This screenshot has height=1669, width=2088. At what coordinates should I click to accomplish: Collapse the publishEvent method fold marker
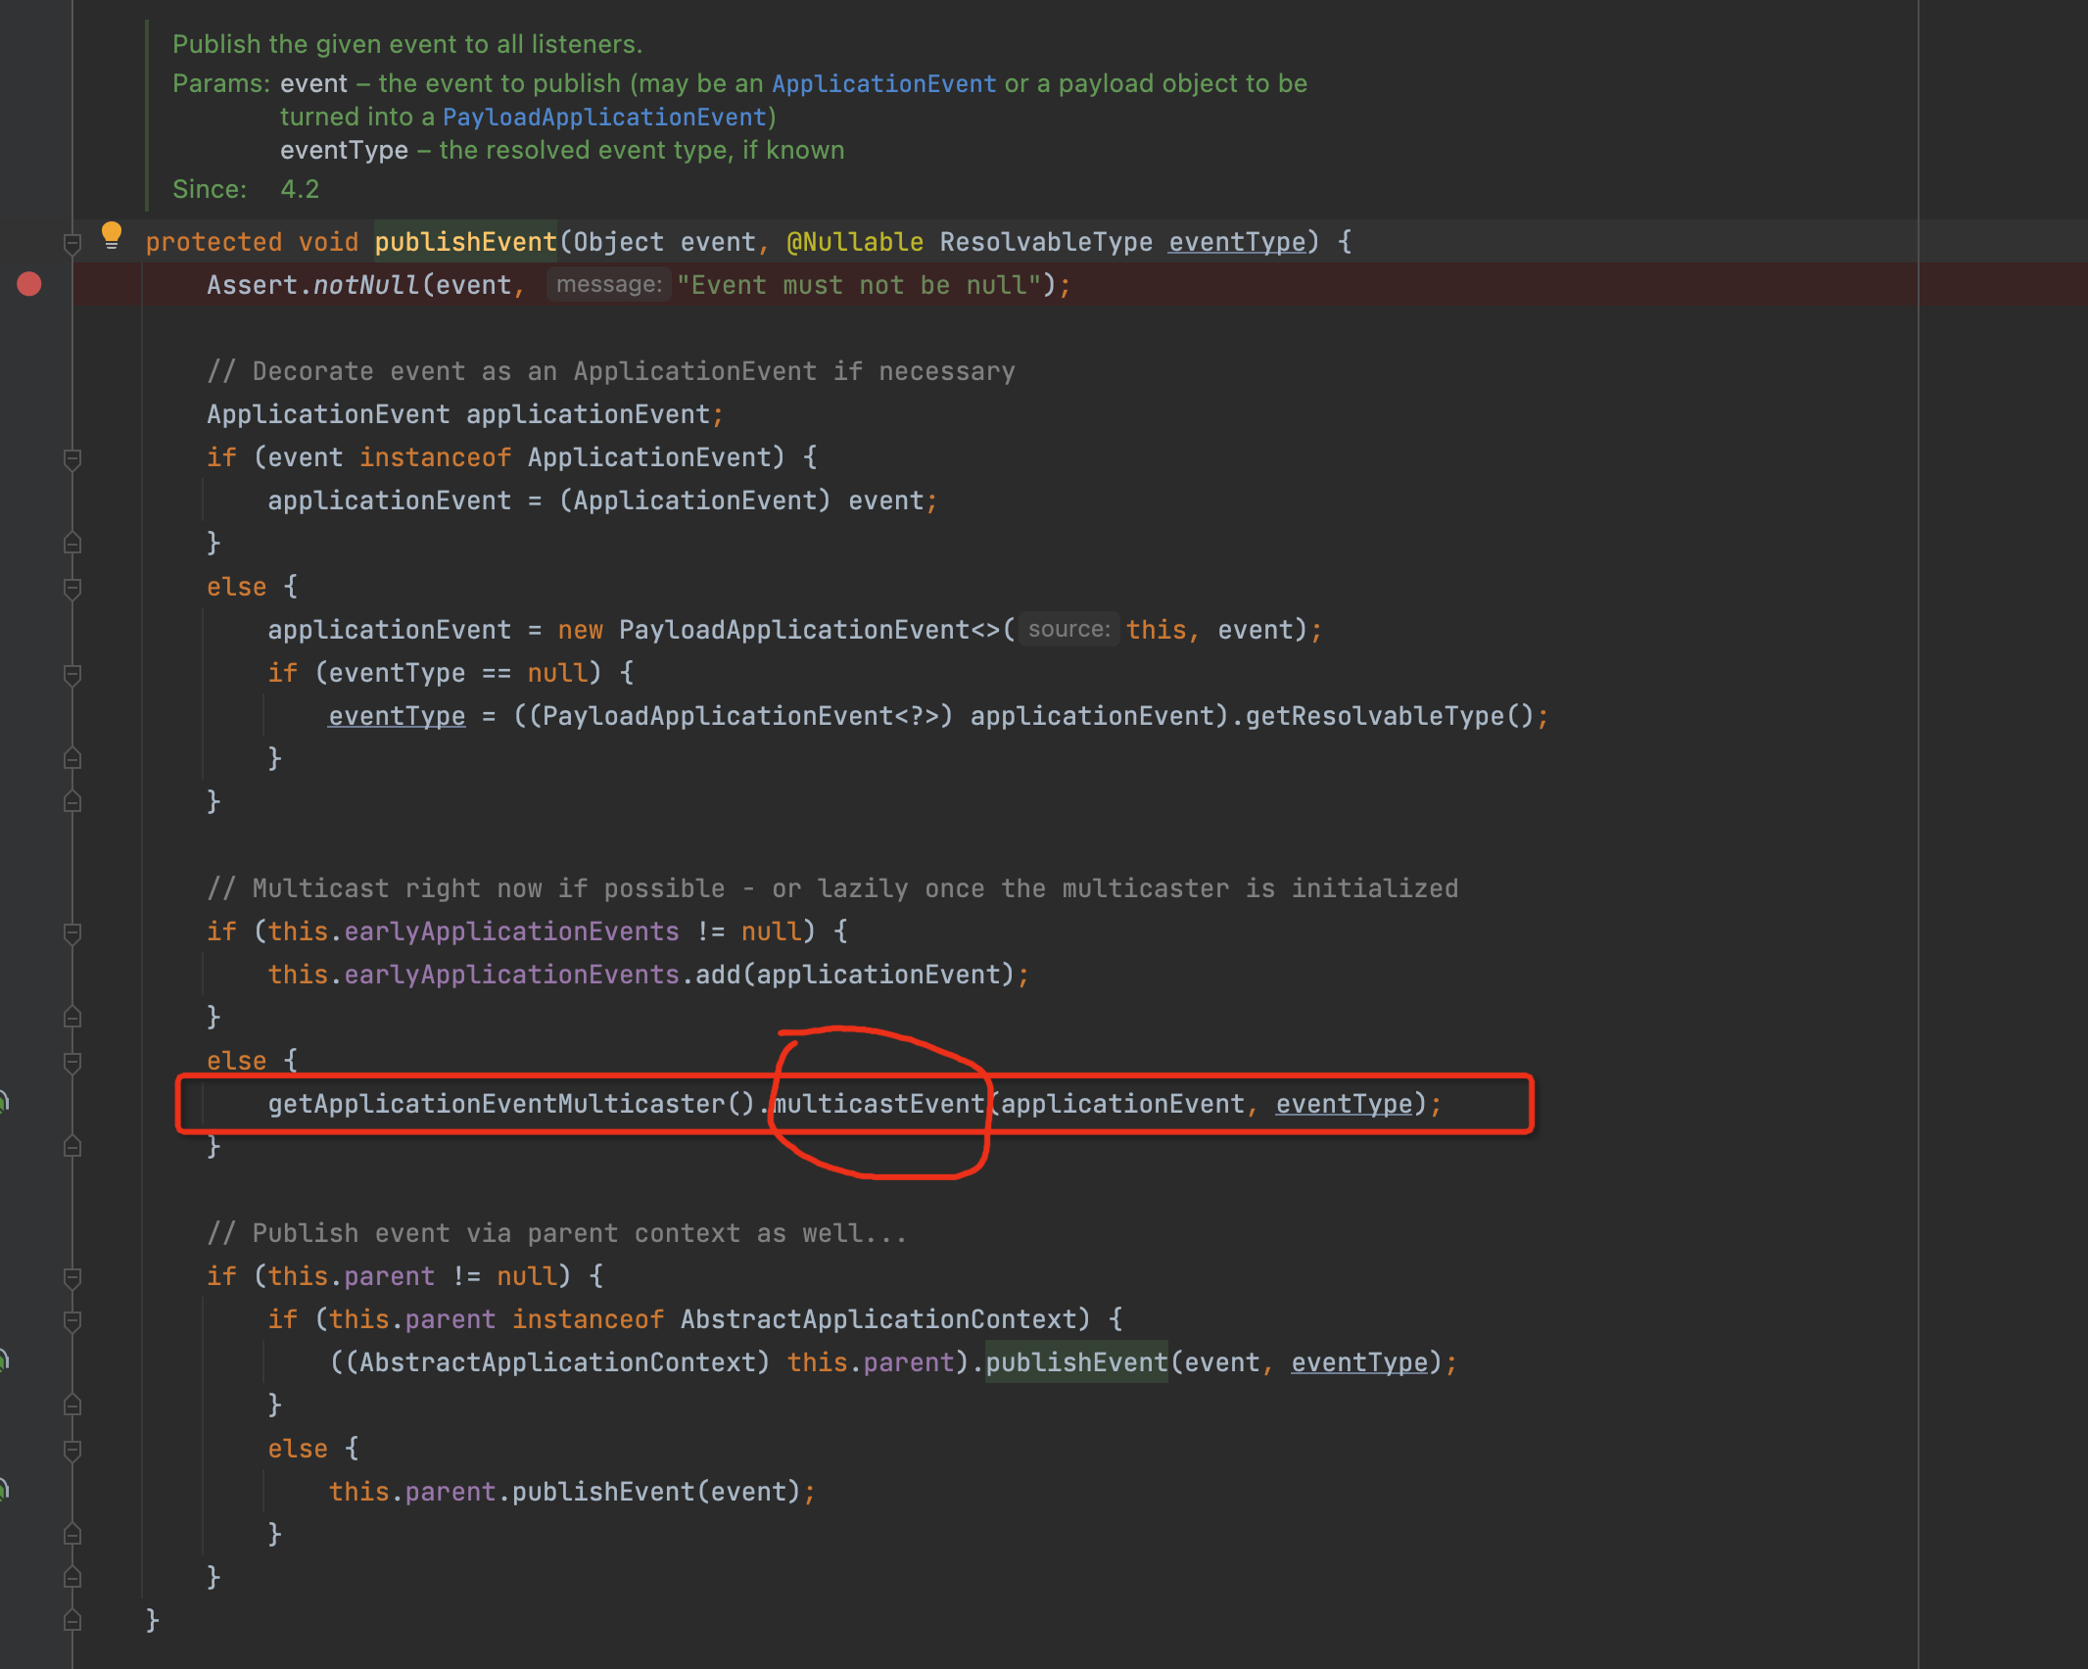click(x=71, y=242)
